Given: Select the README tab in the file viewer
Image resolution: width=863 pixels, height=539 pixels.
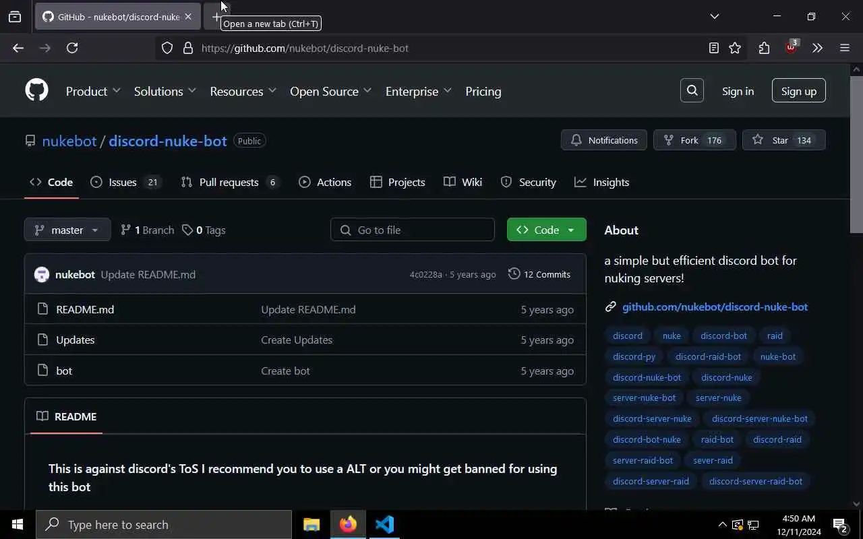Looking at the screenshot, I should click(x=67, y=416).
